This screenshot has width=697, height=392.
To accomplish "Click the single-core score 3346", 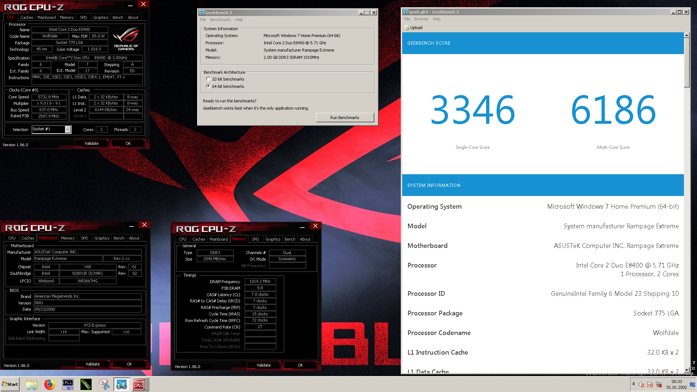I will 472,109.
